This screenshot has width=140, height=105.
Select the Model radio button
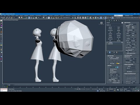click(x=110, y=57)
